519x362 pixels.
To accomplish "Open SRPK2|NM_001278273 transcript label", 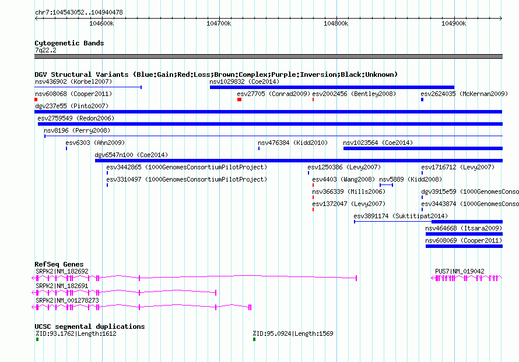I will (67, 300).
